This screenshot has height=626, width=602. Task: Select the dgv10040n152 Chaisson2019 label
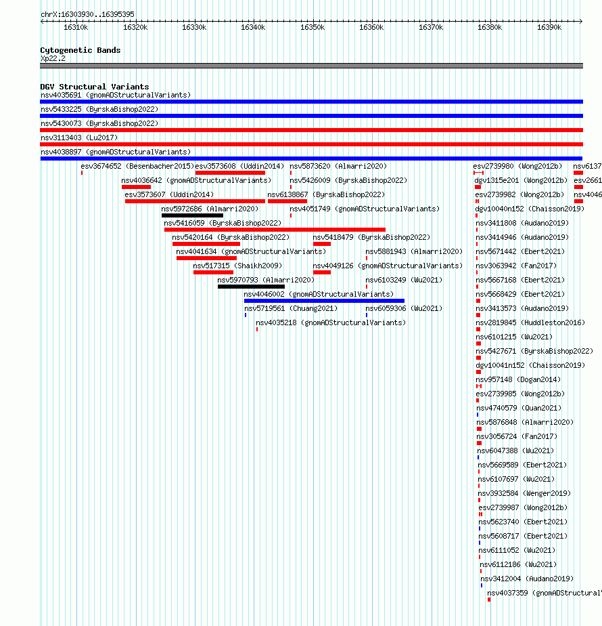pos(530,209)
